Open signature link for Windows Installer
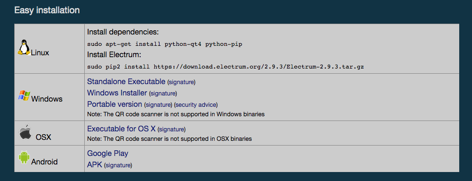Image resolution: width=472 pixels, height=181 pixels. point(163,94)
